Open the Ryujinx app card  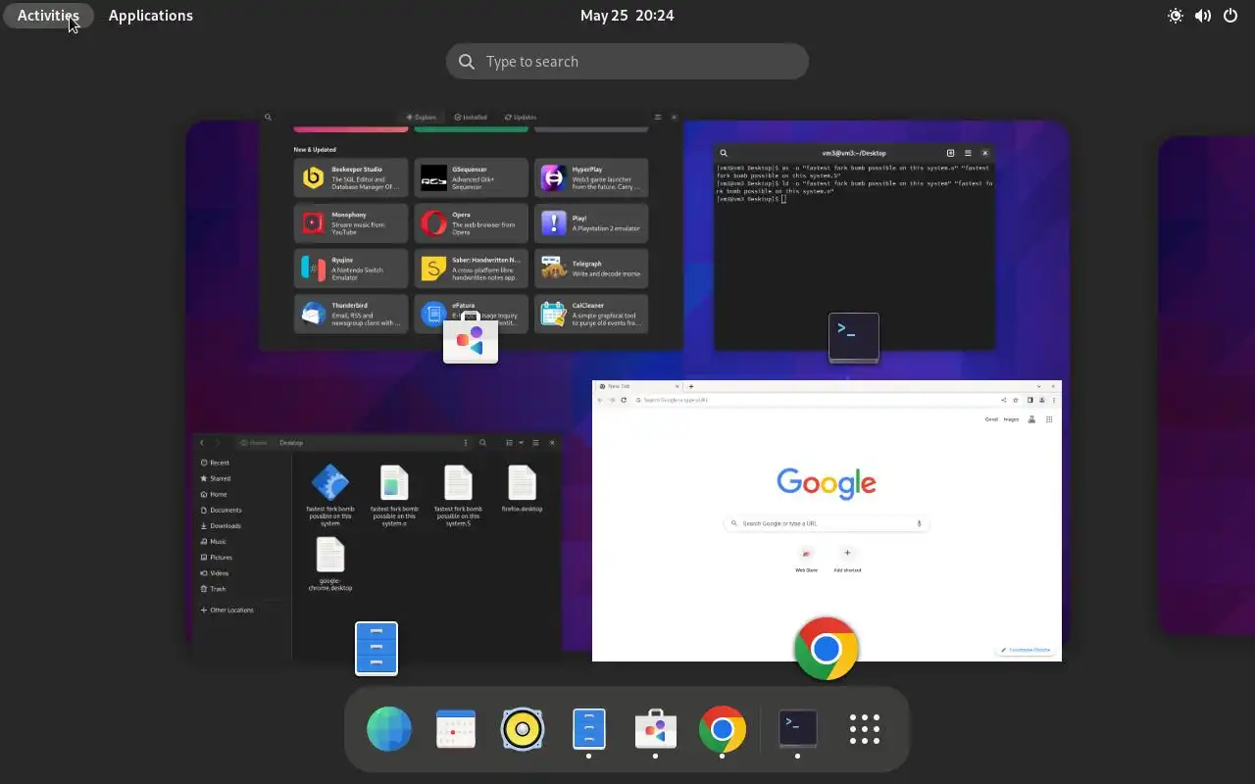tap(351, 269)
